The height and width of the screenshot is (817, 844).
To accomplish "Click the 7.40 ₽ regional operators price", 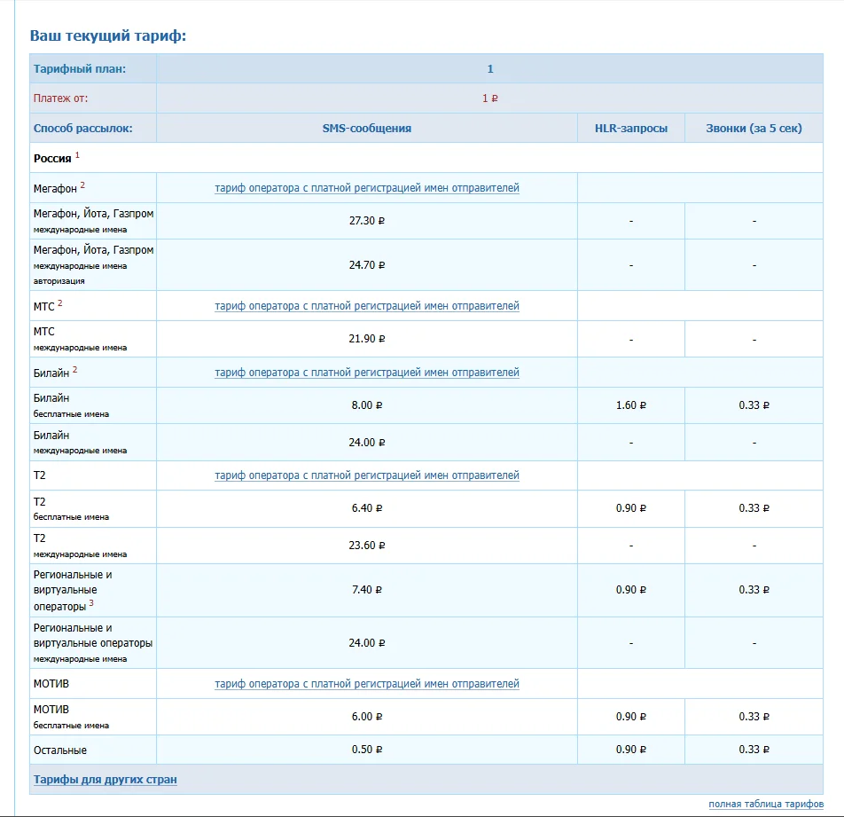I will [x=366, y=590].
